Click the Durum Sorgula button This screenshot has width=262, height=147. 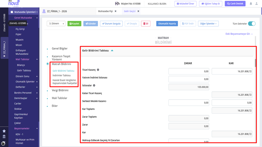coord(111,24)
